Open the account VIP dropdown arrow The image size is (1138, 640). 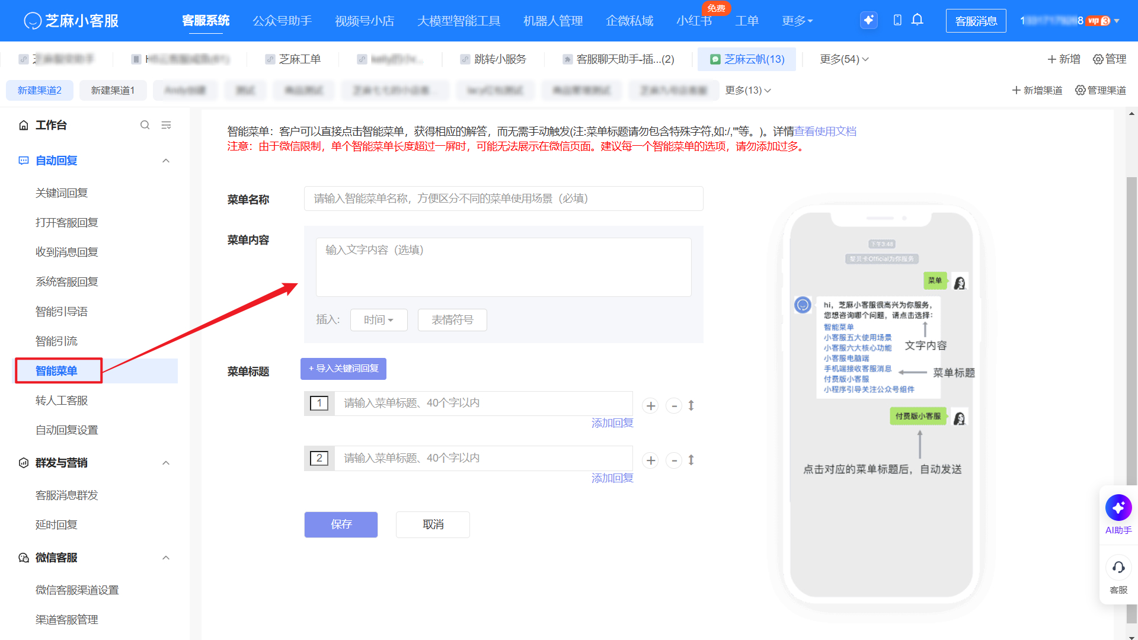coord(1117,21)
